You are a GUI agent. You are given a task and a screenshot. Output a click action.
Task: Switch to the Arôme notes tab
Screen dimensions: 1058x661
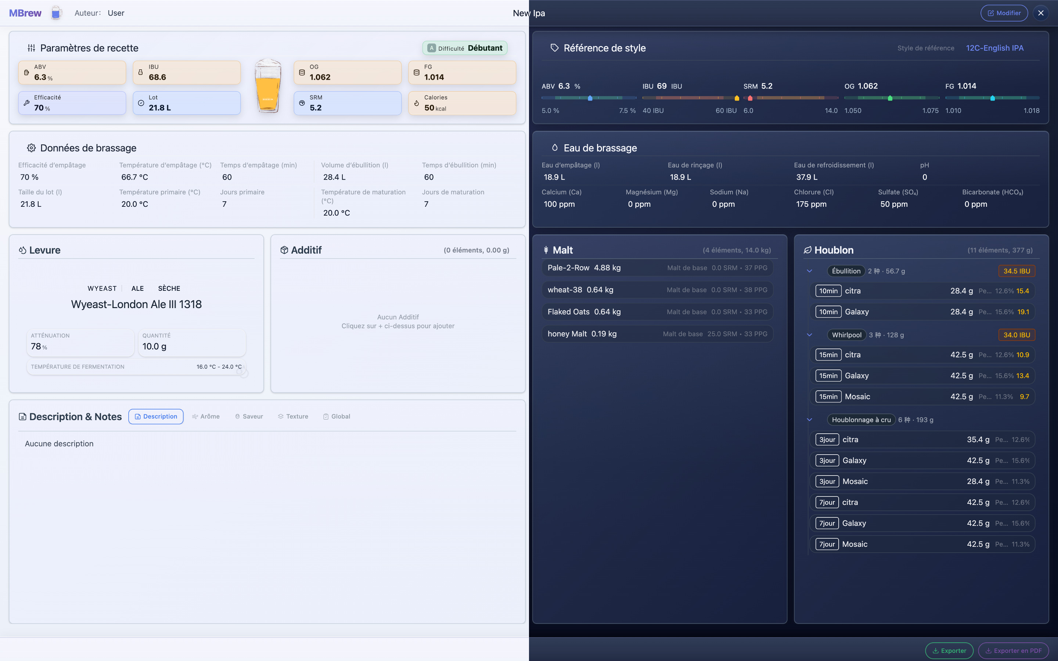pyautogui.click(x=206, y=416)
